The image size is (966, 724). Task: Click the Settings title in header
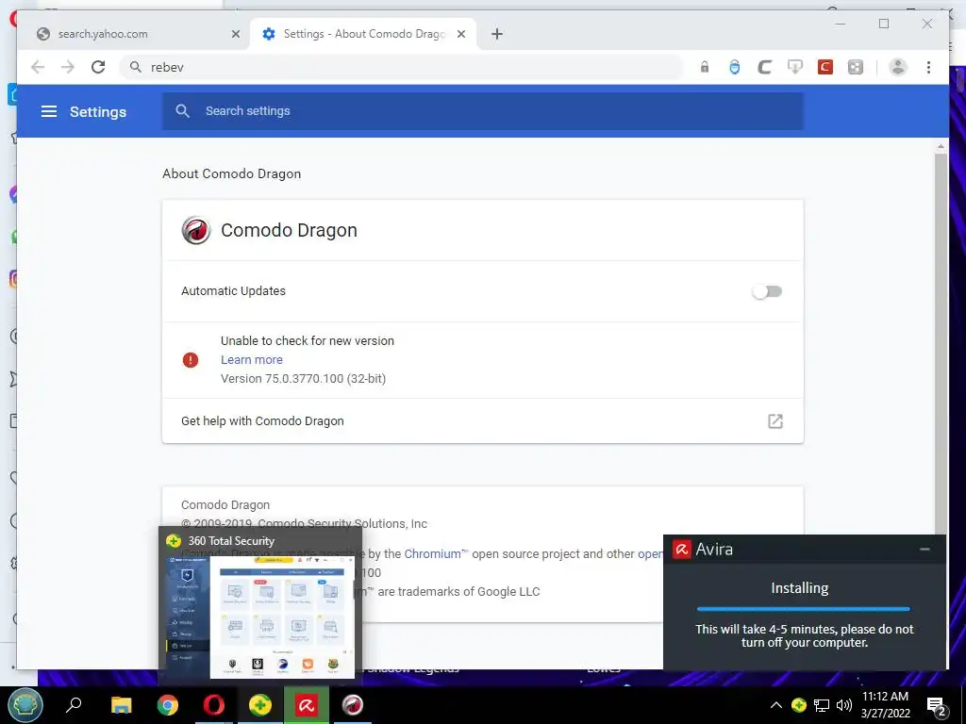pos(98,112)
